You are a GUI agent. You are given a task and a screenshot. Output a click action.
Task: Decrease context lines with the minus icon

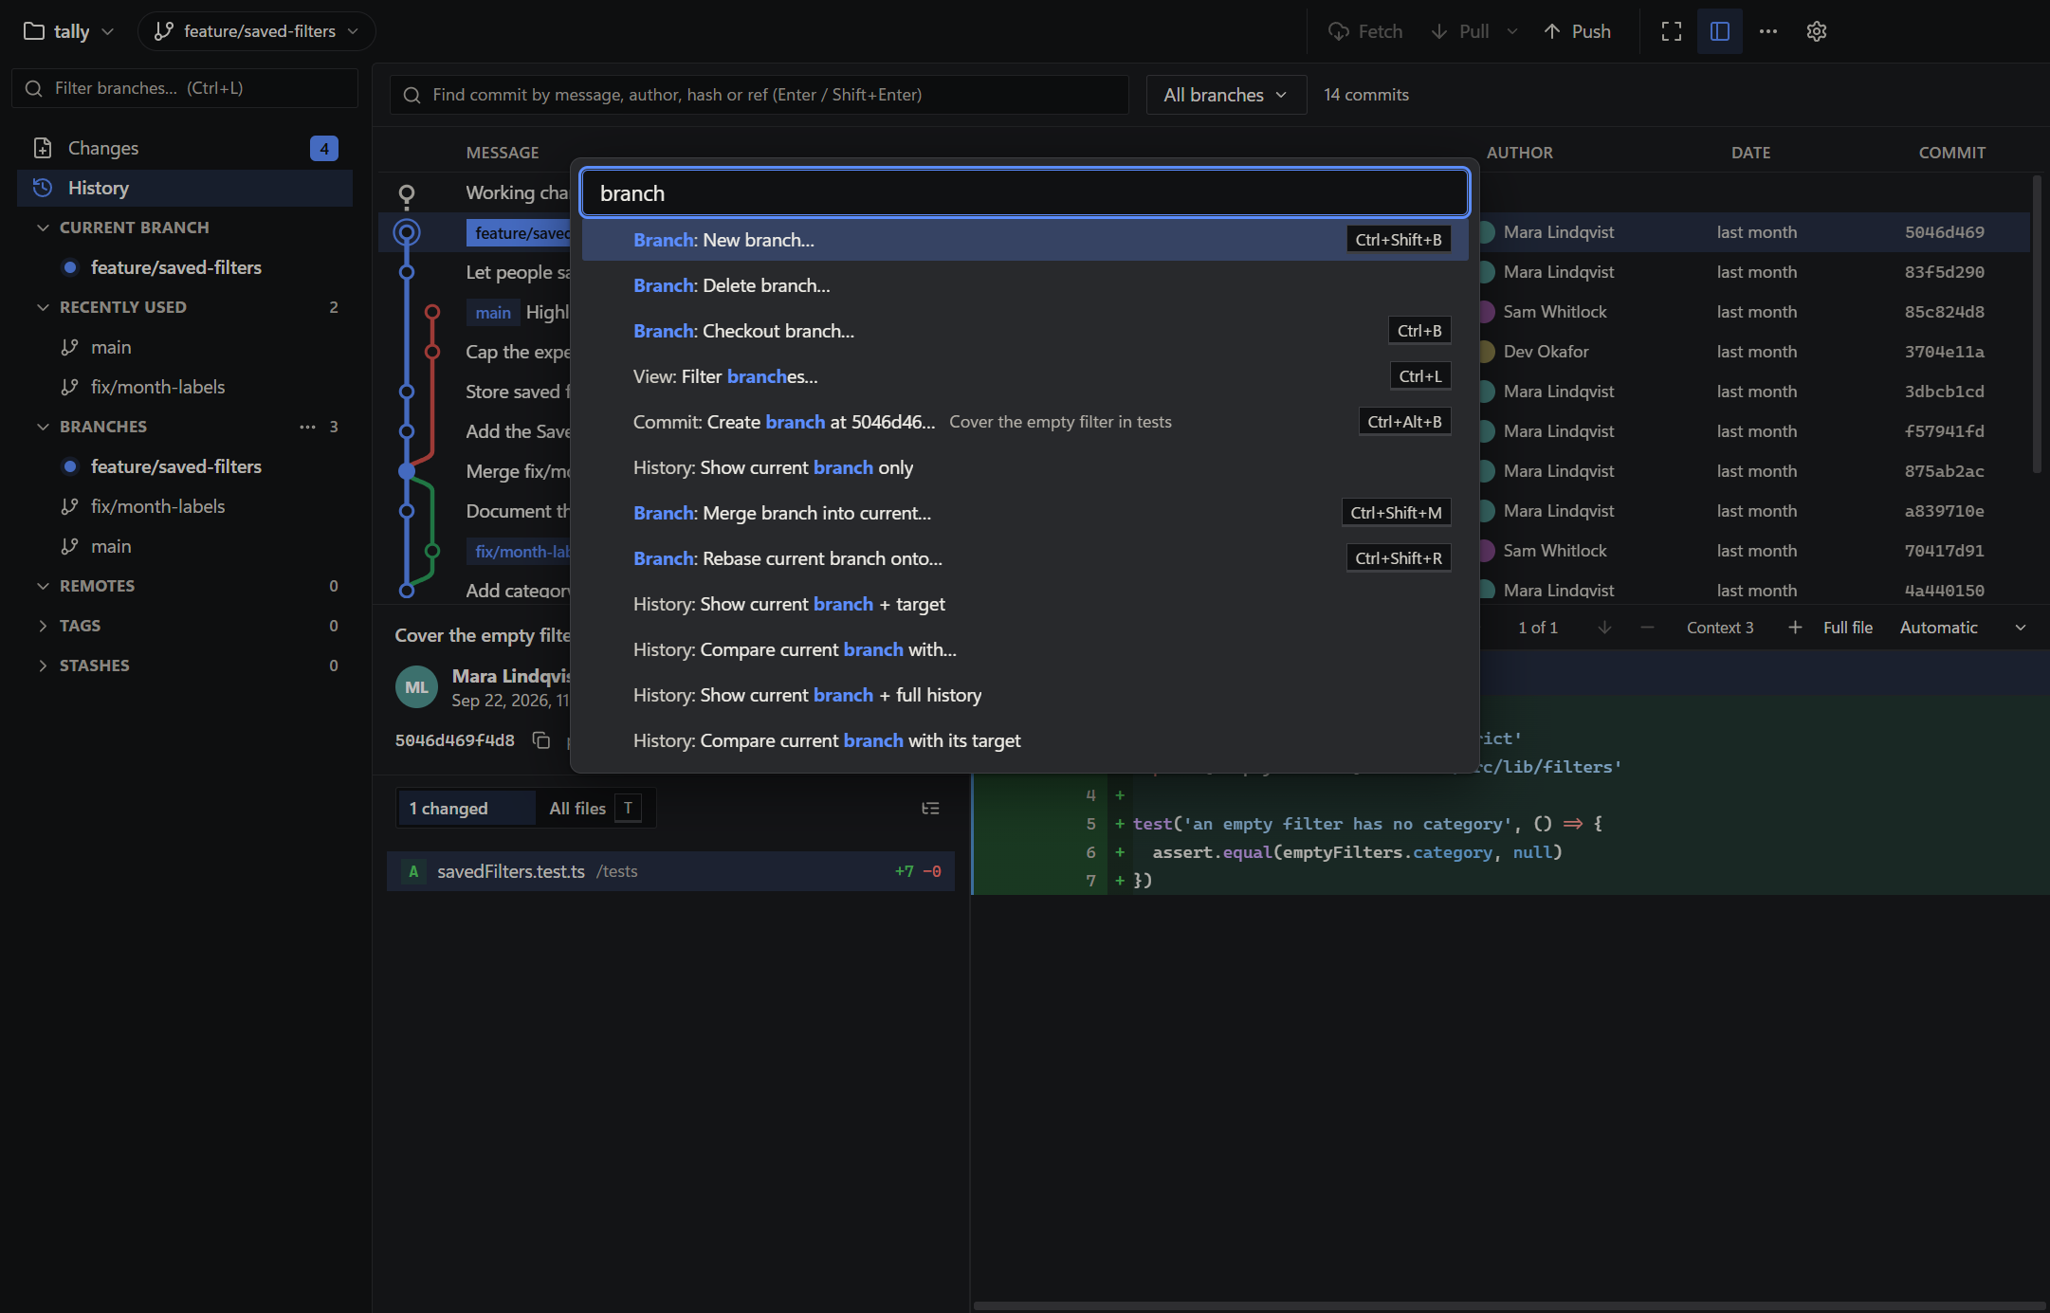(1647, 628)
